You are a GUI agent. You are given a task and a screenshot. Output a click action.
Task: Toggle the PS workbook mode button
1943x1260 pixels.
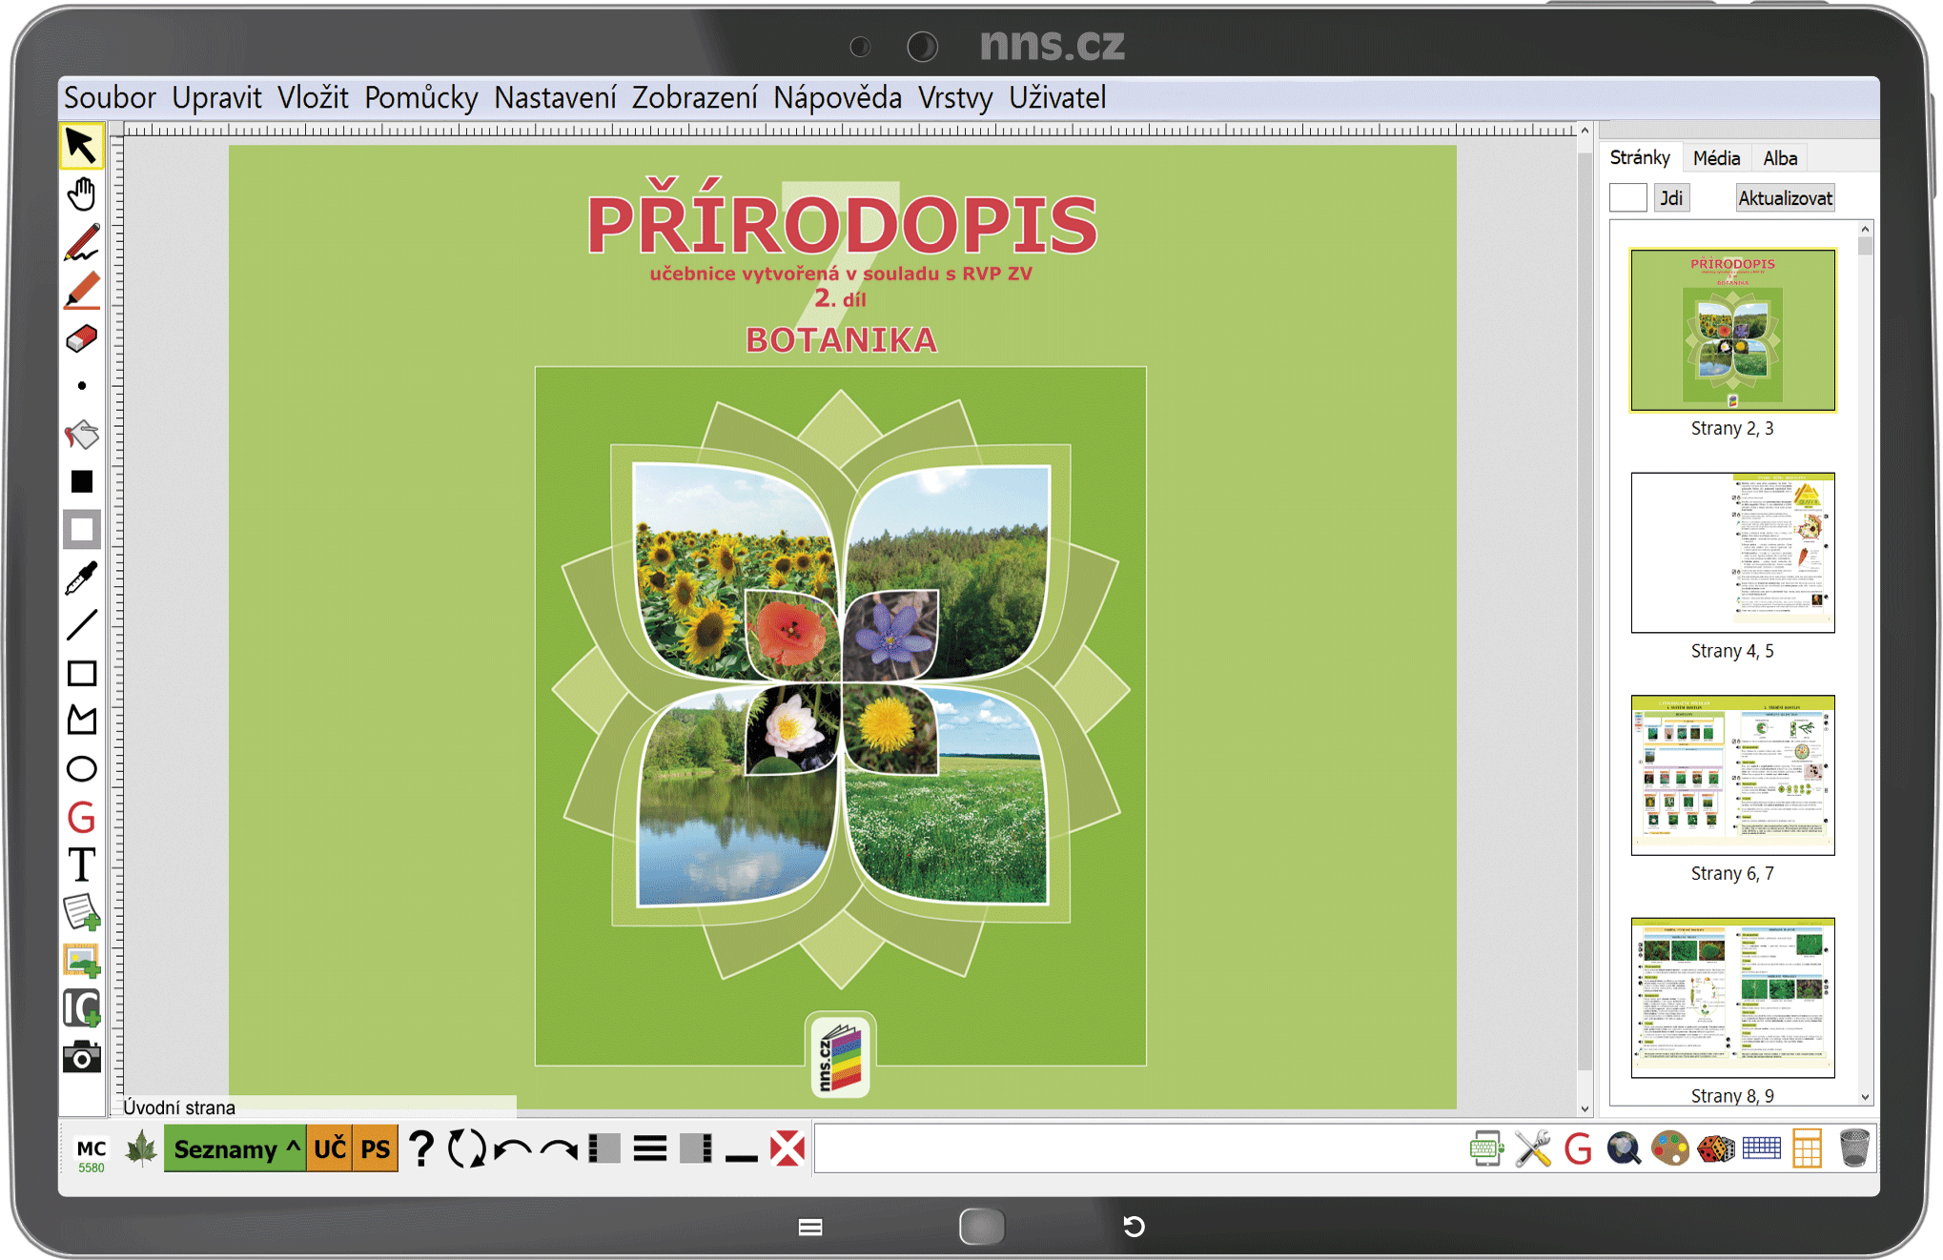pyautogui.click(x=375, y=1149)
